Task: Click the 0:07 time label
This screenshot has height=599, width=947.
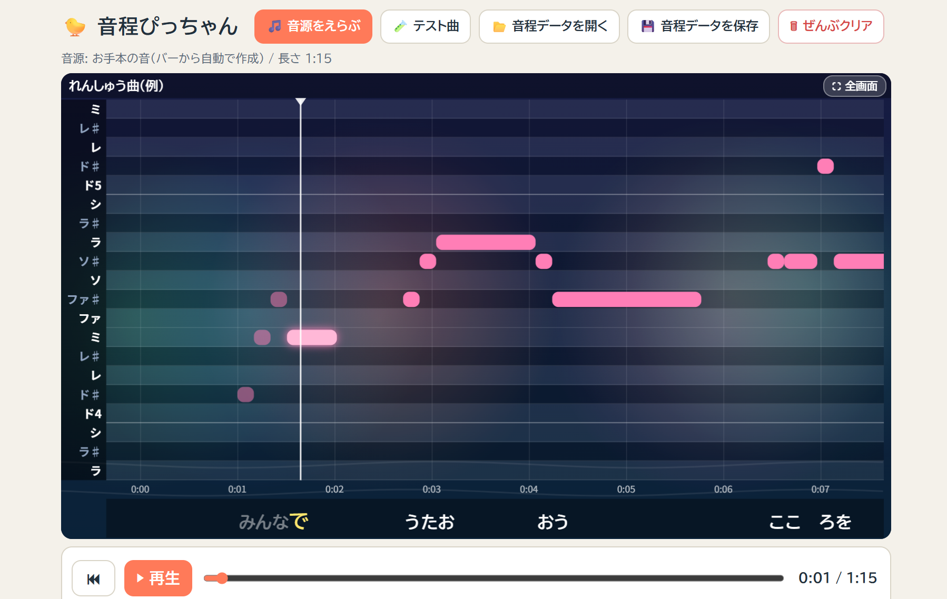Action: [x=820, y=490]
